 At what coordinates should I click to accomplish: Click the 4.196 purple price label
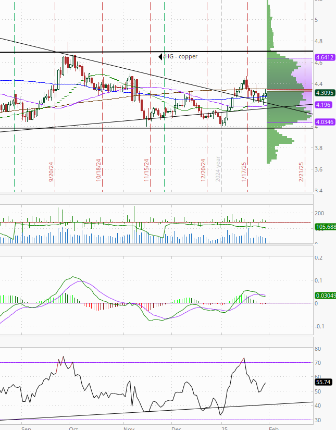(x=323, y=105)
